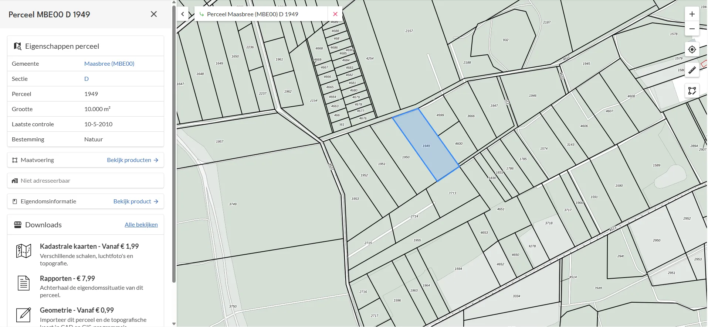Select parcel 3749 on the map

[233, 204]
